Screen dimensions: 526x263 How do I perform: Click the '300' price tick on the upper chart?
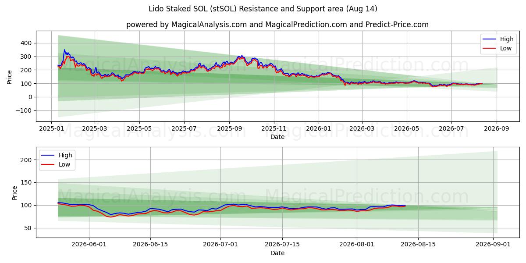point(27,57)
